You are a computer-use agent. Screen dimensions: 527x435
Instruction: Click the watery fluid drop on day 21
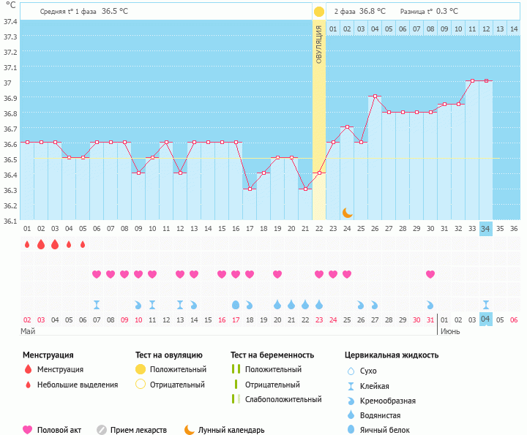click(x=291, y=304)
